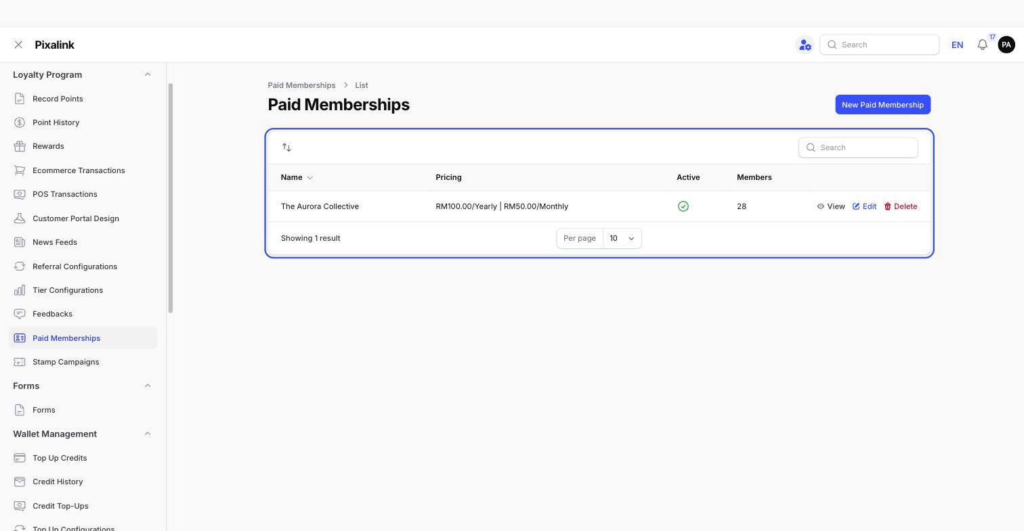Viewport: 1024px width, 531px height.
Task: Collapse the Wallet Management section
Action: [x=148, y=434]
